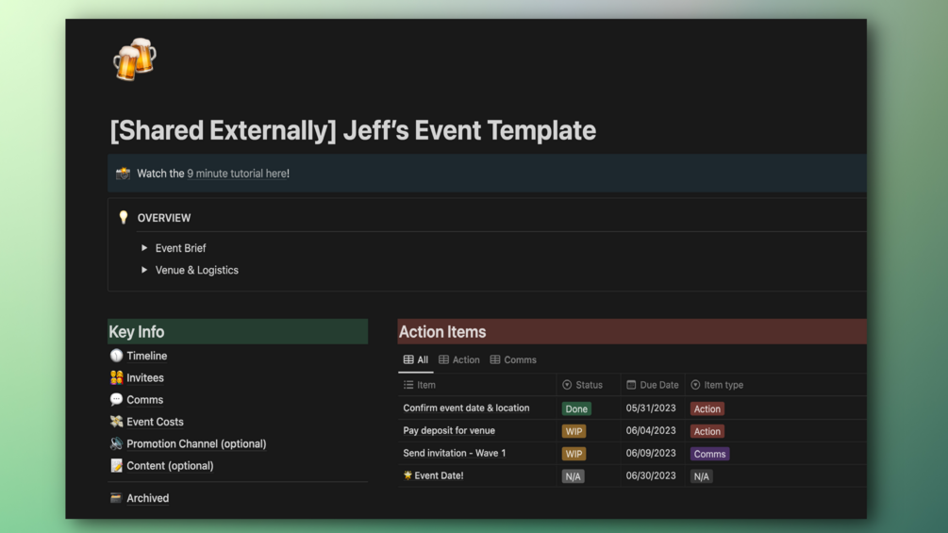
Task: Click the clock icon beside Timeline
Action: tap(116, 356)
